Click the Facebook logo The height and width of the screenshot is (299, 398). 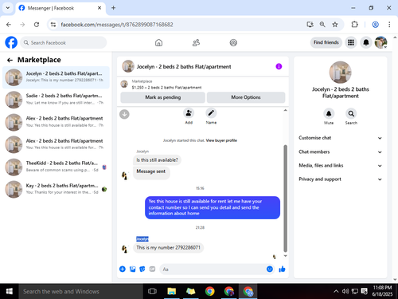pos(11,42)
